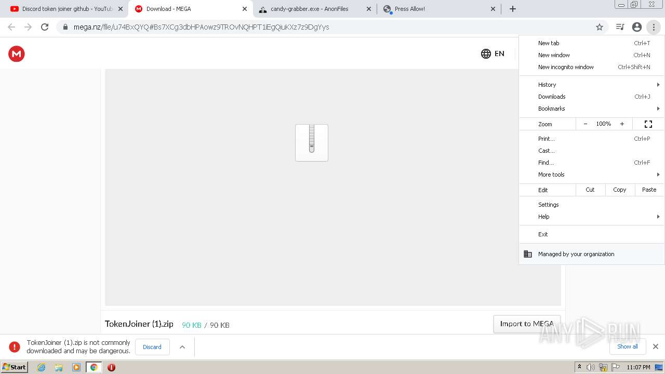The height and width of the screenshot is (374, 665).
Task: Click the globe language icon
Action: point(486,54)
